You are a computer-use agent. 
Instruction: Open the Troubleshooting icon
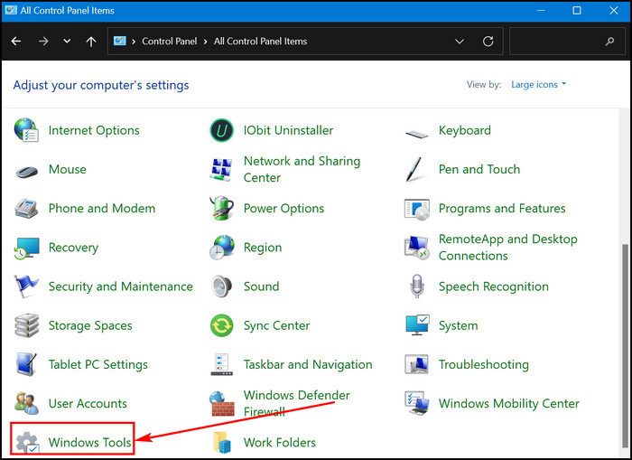(417, 364)
